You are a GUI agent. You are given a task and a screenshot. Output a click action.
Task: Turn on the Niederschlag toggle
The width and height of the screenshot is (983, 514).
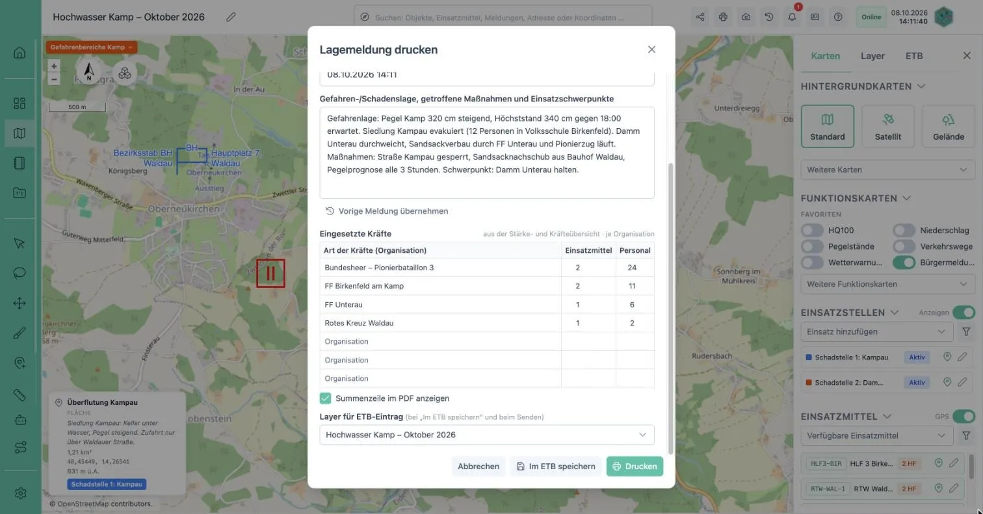pos(904,230)
